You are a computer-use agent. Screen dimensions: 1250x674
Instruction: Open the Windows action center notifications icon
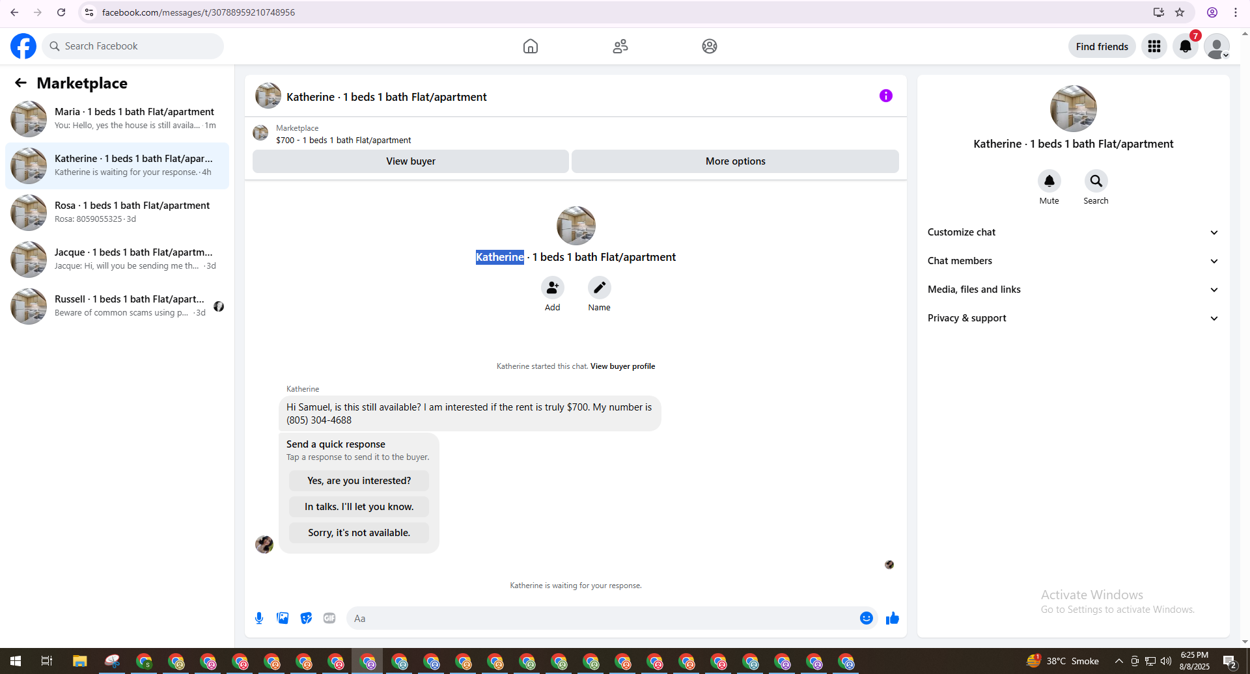pyautogui.click(x=1230, y=662)
